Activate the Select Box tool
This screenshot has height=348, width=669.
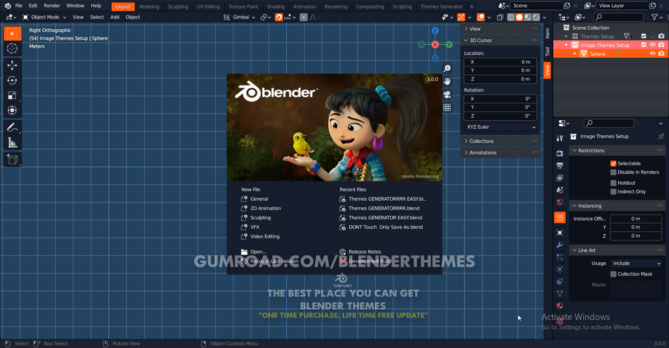[13, 33]
